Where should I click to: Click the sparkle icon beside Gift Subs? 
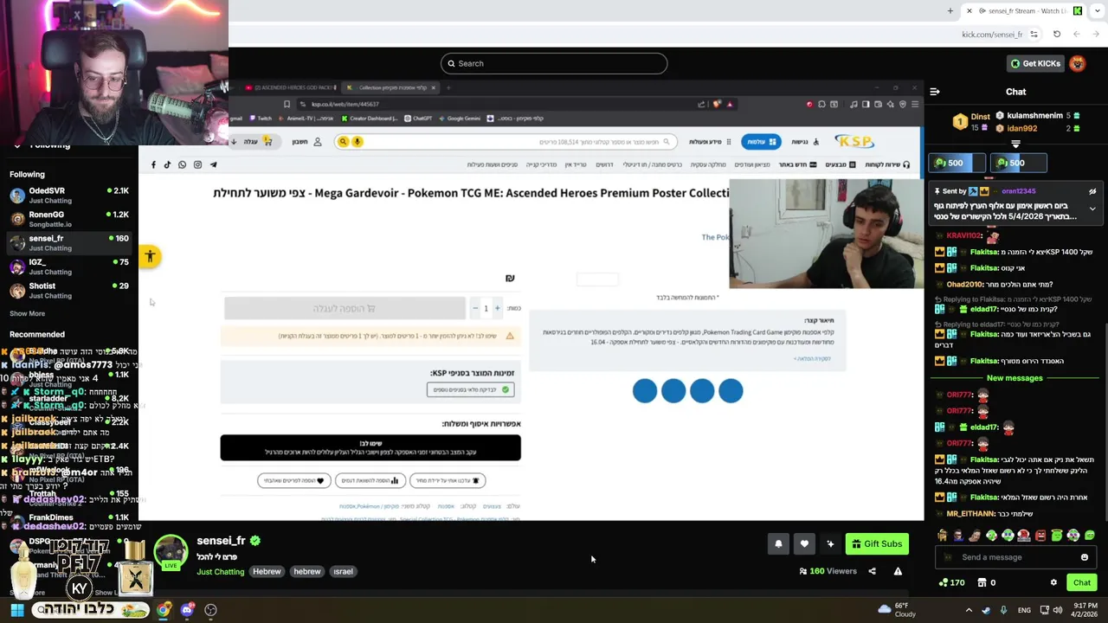pos(830,543)
